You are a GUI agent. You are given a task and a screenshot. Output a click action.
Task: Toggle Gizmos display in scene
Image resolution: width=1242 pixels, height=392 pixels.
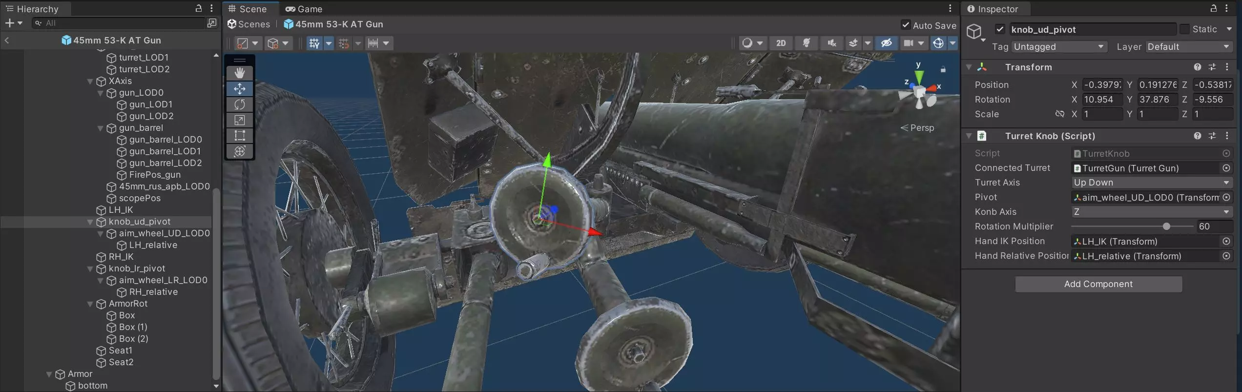(x=938, y=43)
